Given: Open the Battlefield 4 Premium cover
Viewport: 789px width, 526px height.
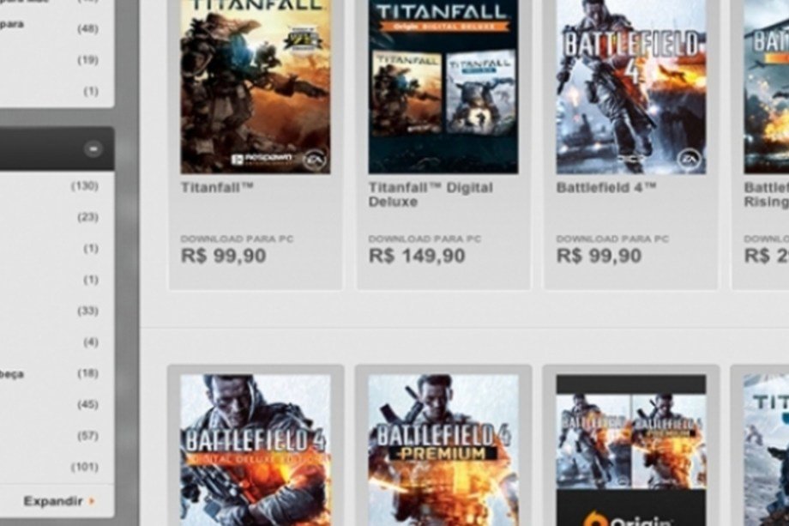Looking at the screenshot, I should pos(443,450).
